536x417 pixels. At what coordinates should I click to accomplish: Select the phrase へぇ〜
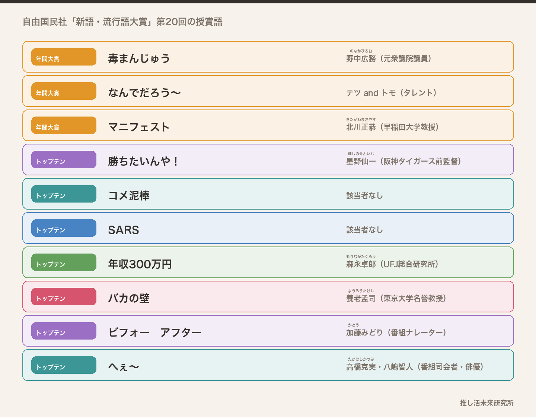point(124,367)
